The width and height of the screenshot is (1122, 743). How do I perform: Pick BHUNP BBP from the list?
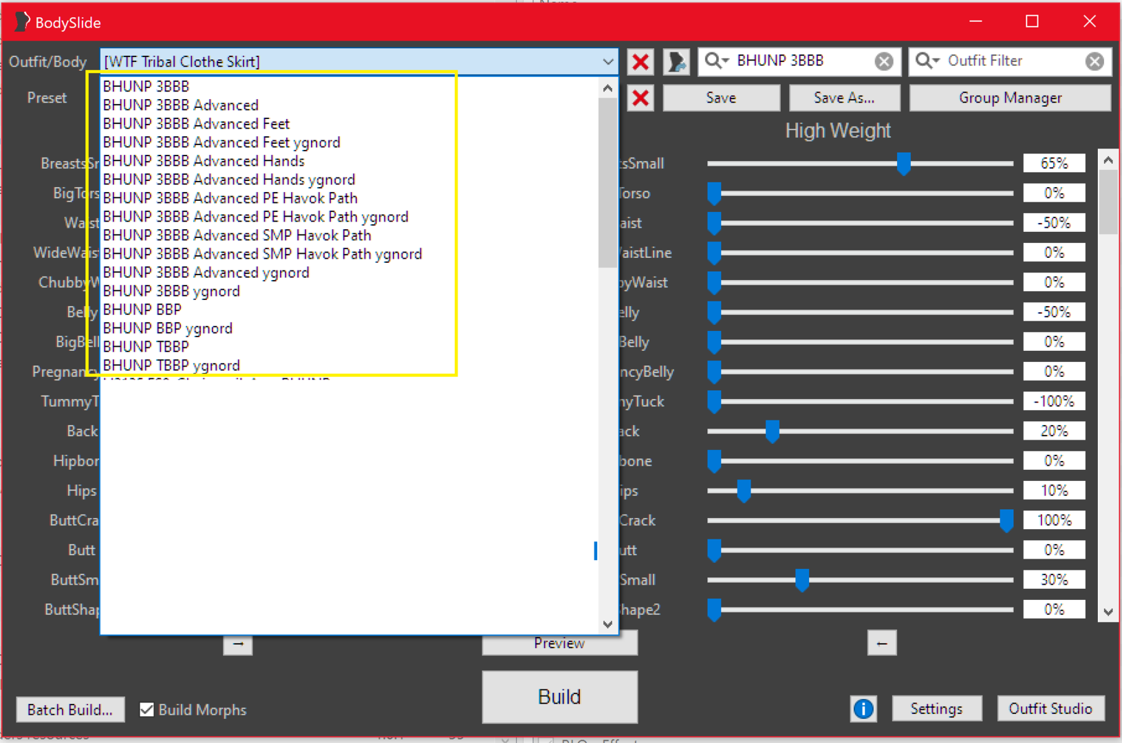(x=142, y=310)
